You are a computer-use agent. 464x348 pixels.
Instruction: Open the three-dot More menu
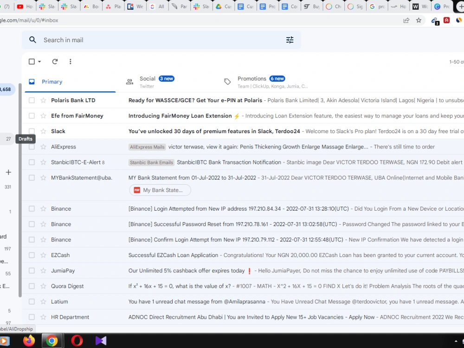click(70, 62)
